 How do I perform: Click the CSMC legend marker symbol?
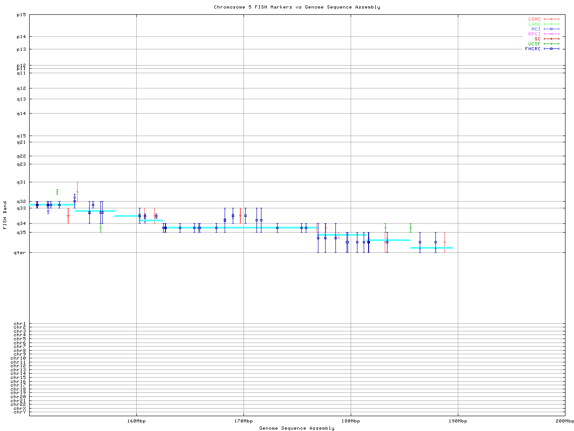coord(551,19)
